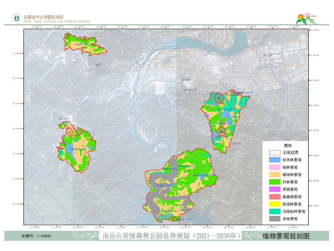Choose the 软阔林景观 yellow legend swatch
Screen dimensions: 334x251
click(x=275, y=204)
